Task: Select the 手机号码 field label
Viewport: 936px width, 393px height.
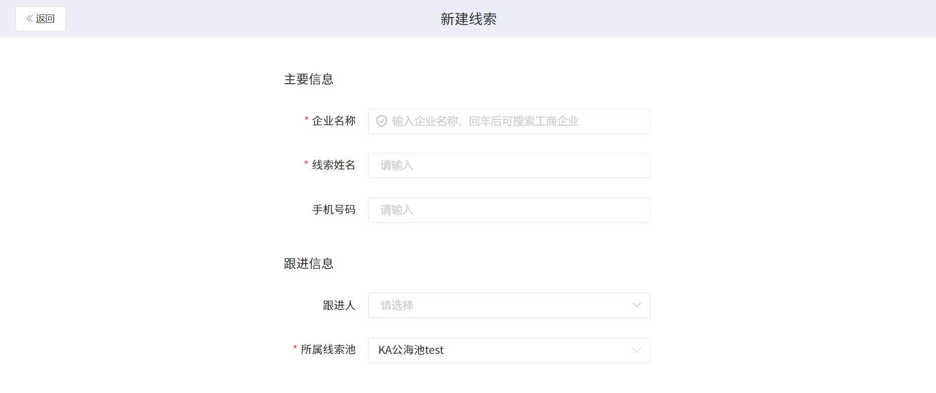Action: 334,210
